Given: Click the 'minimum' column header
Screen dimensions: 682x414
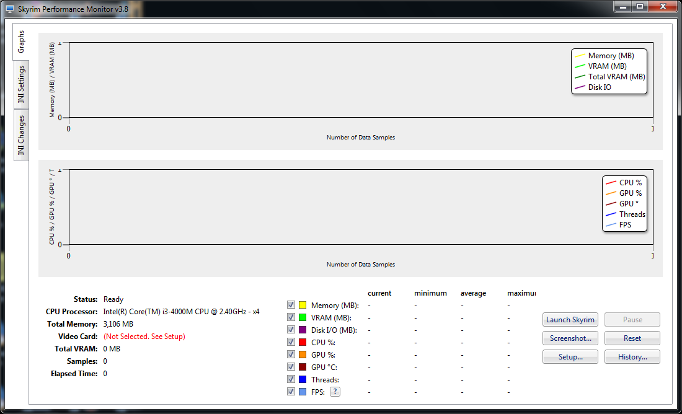Looking at the screenshot, I should (x=431, y=293).
